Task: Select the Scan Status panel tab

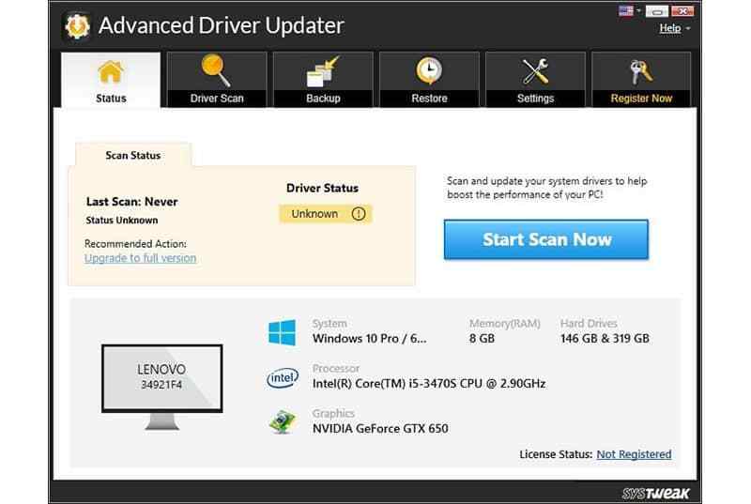Action: pyautogui.click(x=133, y=155)
